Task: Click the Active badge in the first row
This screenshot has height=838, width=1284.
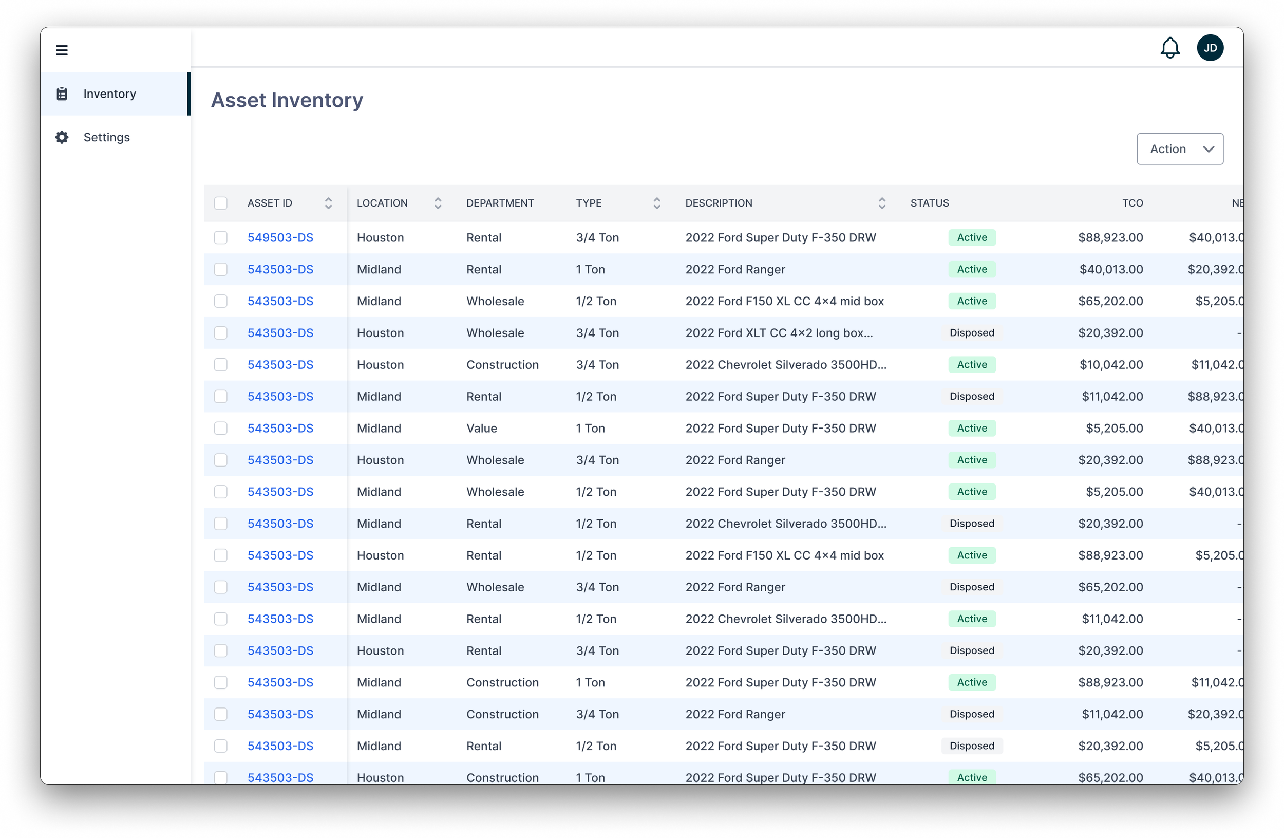Action: pos(972,238)
